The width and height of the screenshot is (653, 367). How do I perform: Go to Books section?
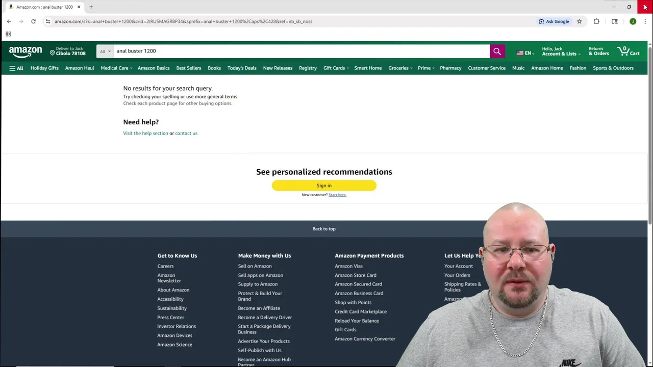[214, 68]
